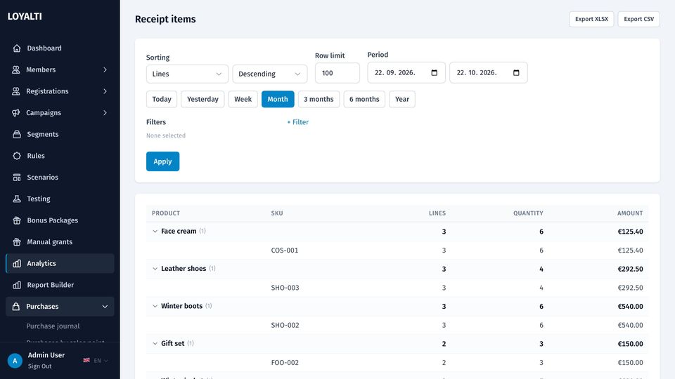This screenshot has width=675, height=379.
Task: Select the Week period option
Action: (x=243, y=99)
